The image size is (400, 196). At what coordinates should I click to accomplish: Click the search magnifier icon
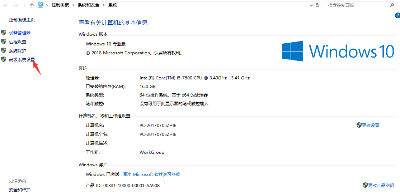pyautogui.click(x=392, y=5)
